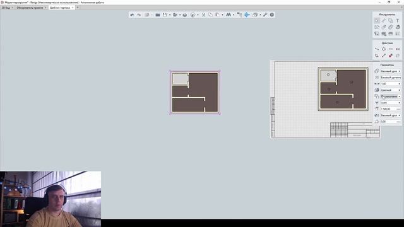Open the dropdown arrow beside the globe icon
Screen dimensions: 404x227
click(x=198, y=15)
